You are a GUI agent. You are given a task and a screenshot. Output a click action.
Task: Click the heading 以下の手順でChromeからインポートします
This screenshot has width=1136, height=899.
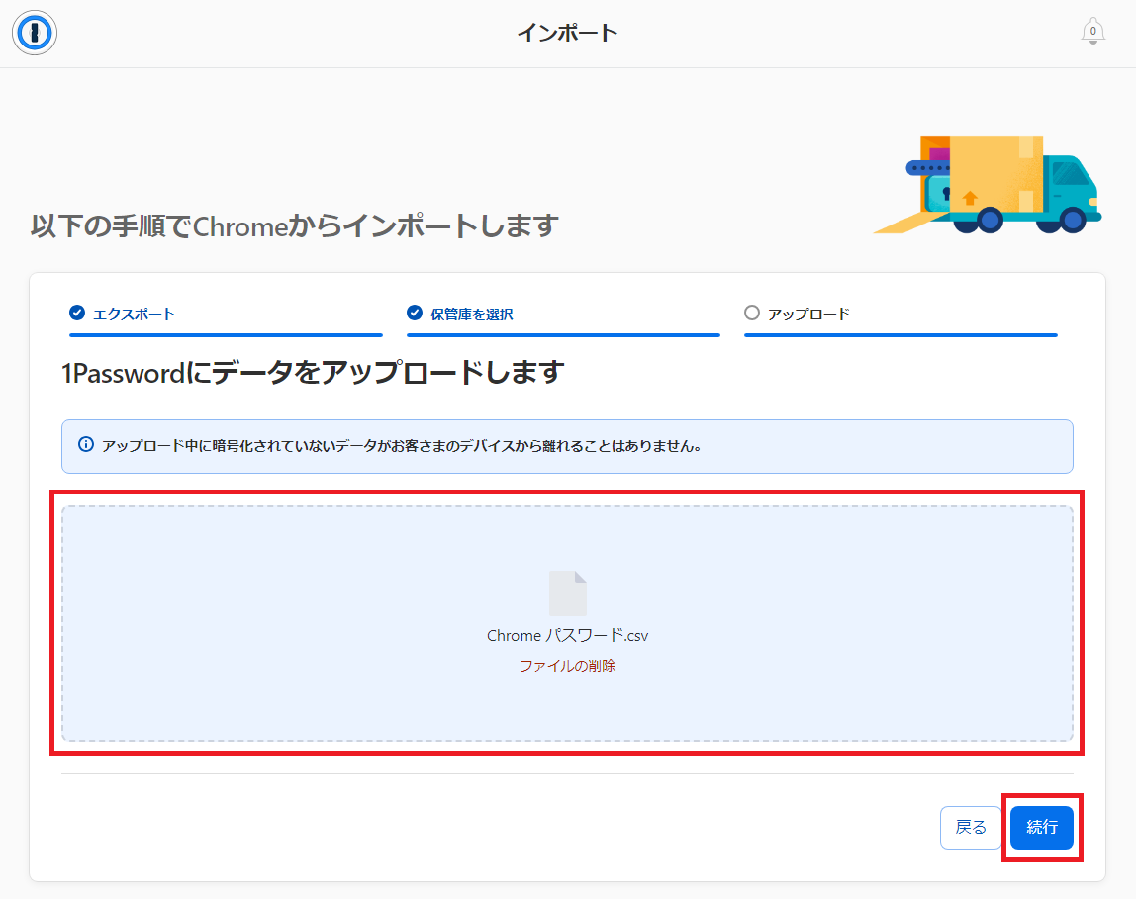[294, 225]
